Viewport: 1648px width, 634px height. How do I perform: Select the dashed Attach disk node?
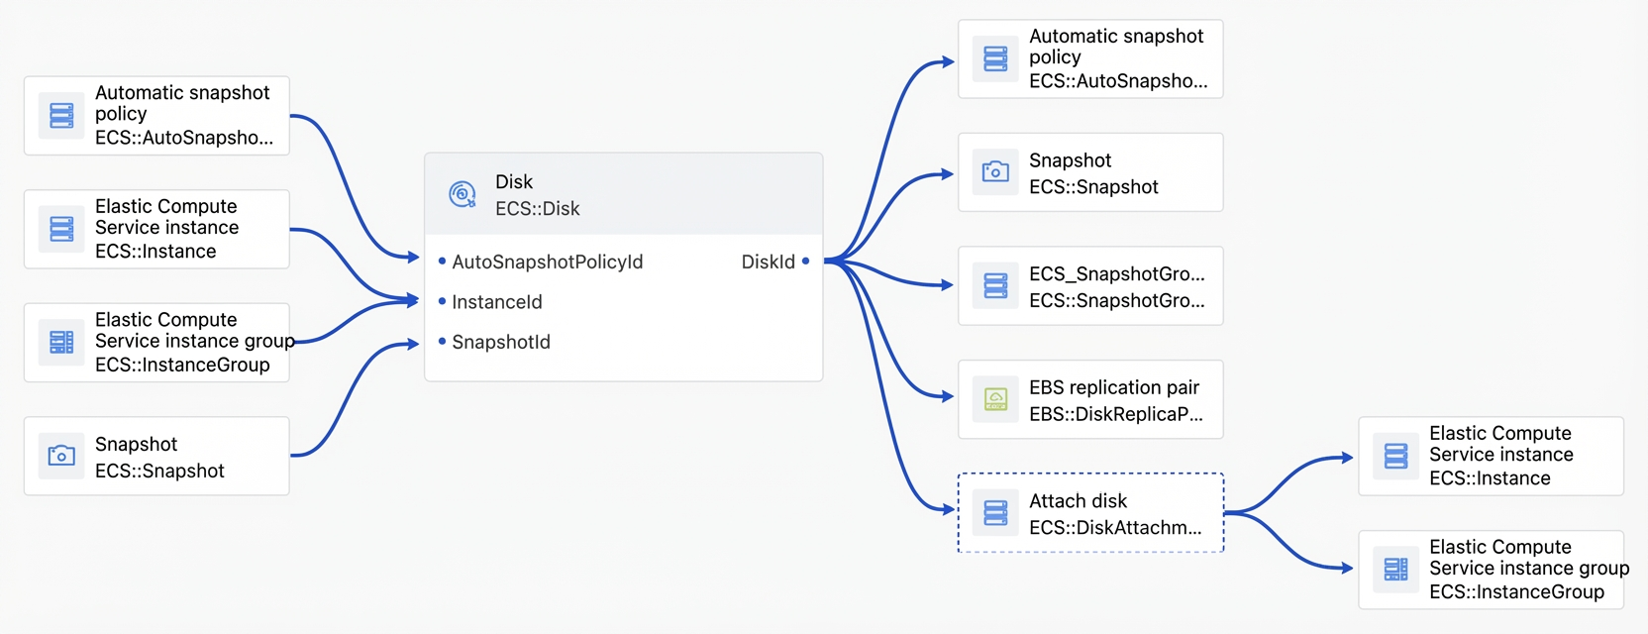[x=1090, y=513]
